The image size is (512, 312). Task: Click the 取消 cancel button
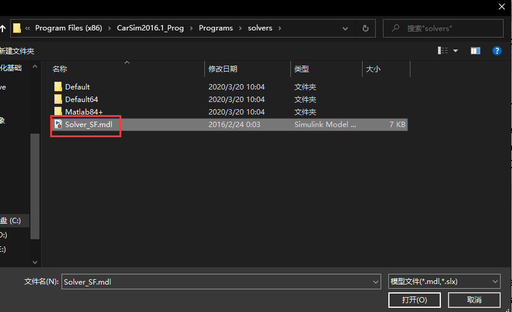(474, 300)
